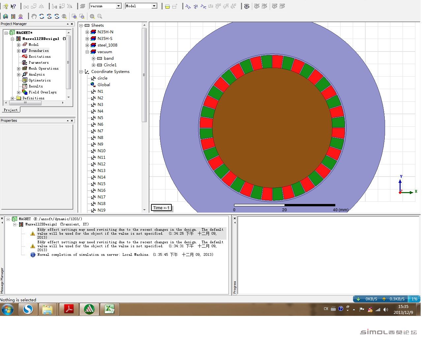Collapse the vacuum sheet group
This screenshot has width=422, height=338.
(x=87, y=52)
